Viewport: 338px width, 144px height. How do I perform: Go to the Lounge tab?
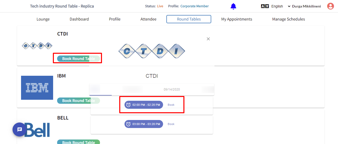43,19
